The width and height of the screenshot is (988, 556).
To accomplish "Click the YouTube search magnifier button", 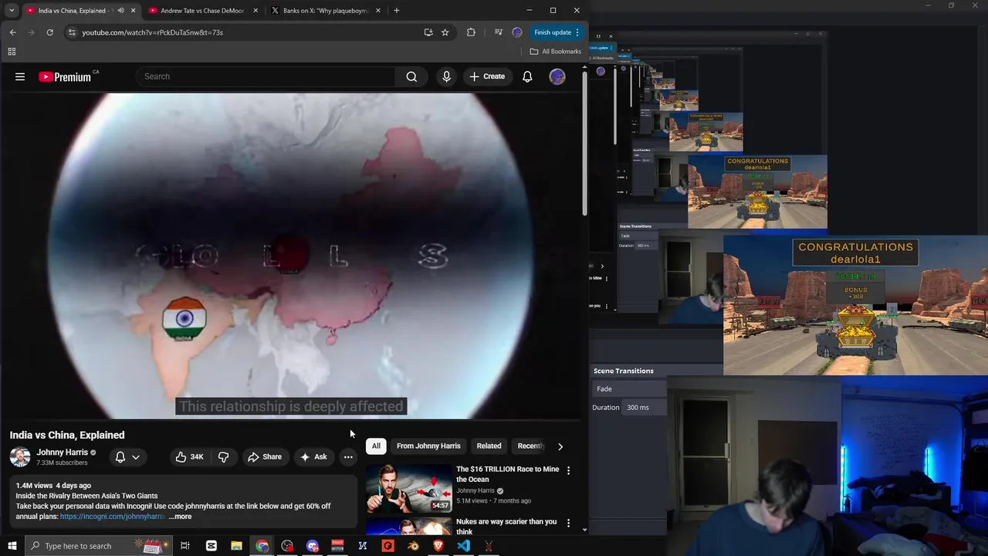I will [x=411, y=76].
